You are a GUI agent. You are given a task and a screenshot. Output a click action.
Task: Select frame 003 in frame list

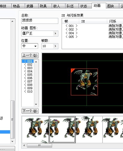(x=28, y=68)
